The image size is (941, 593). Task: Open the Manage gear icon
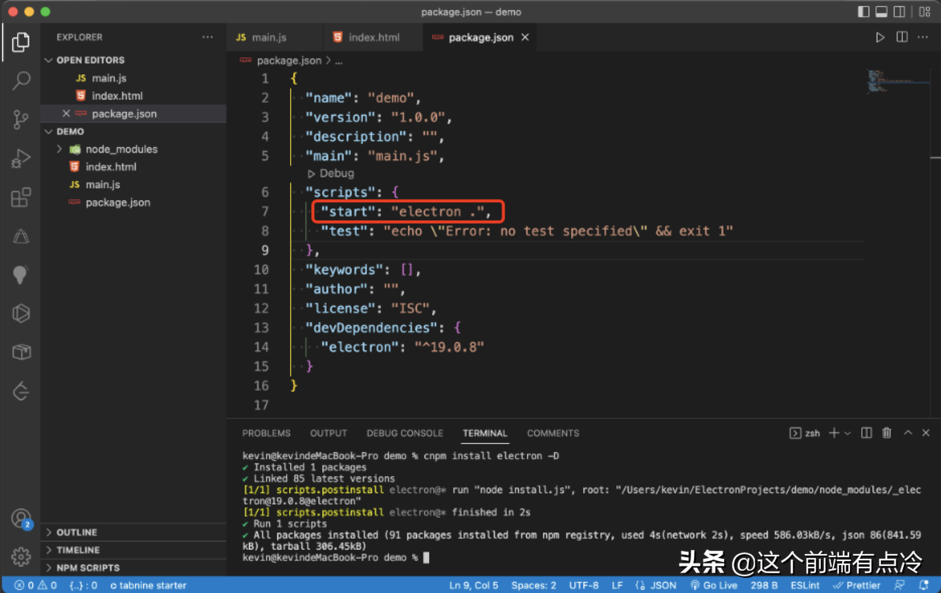coord(21,557)
